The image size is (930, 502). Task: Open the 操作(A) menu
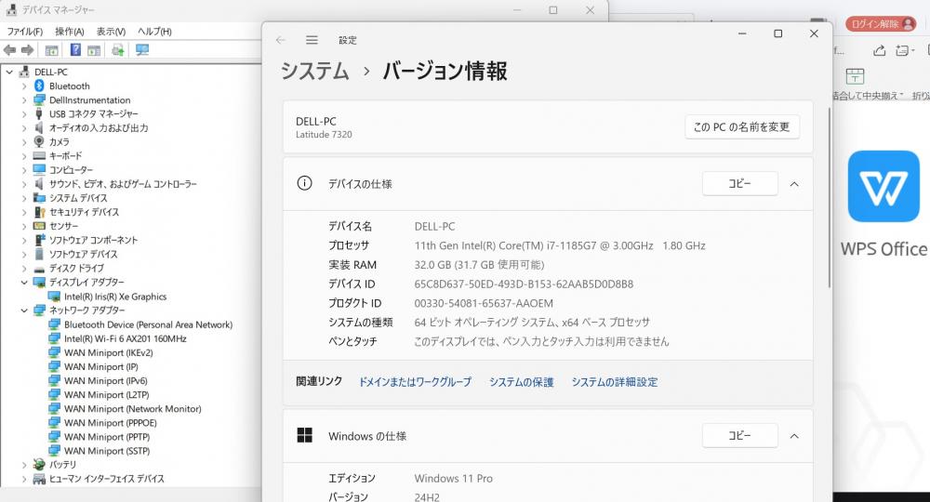[70, 32]
